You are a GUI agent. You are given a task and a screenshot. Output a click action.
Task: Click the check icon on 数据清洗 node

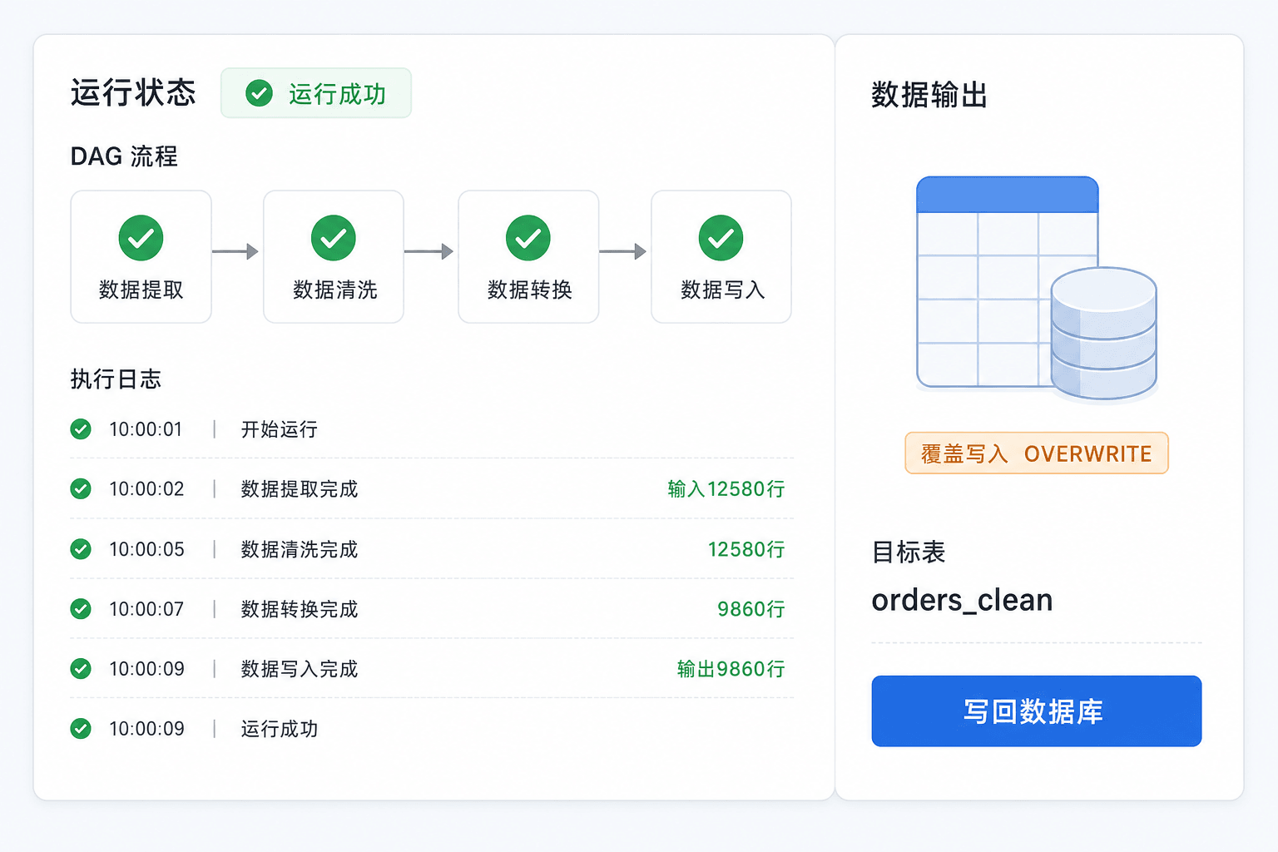333,238
